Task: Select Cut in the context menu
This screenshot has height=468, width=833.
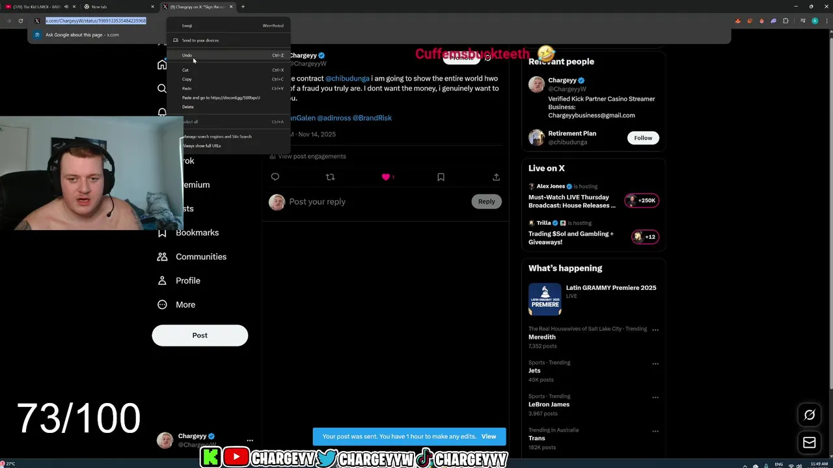Action: 228,70
